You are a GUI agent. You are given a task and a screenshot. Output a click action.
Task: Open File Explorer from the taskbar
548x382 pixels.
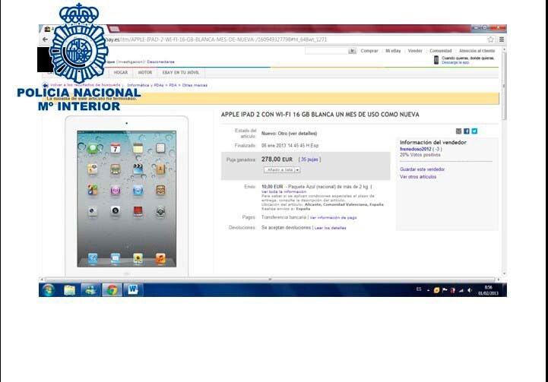(x=70, y=289)
